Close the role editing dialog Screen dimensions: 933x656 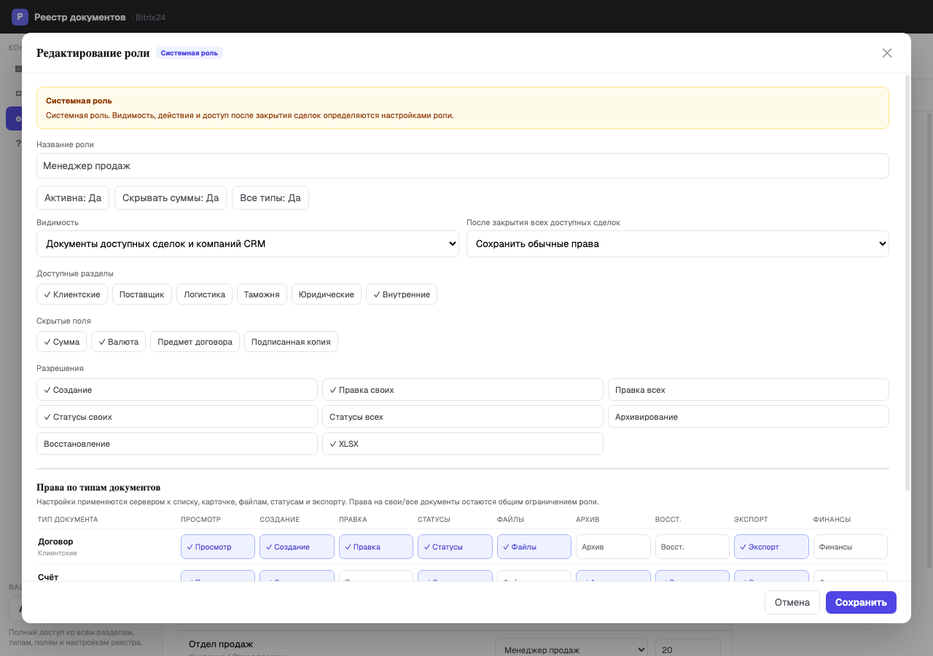tap(887, 53)
